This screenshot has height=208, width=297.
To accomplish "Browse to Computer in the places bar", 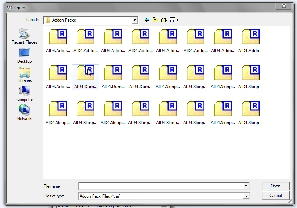I will point(25,94).
